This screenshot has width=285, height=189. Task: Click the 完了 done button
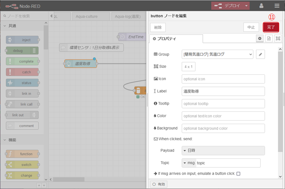(x=271, y=27)
